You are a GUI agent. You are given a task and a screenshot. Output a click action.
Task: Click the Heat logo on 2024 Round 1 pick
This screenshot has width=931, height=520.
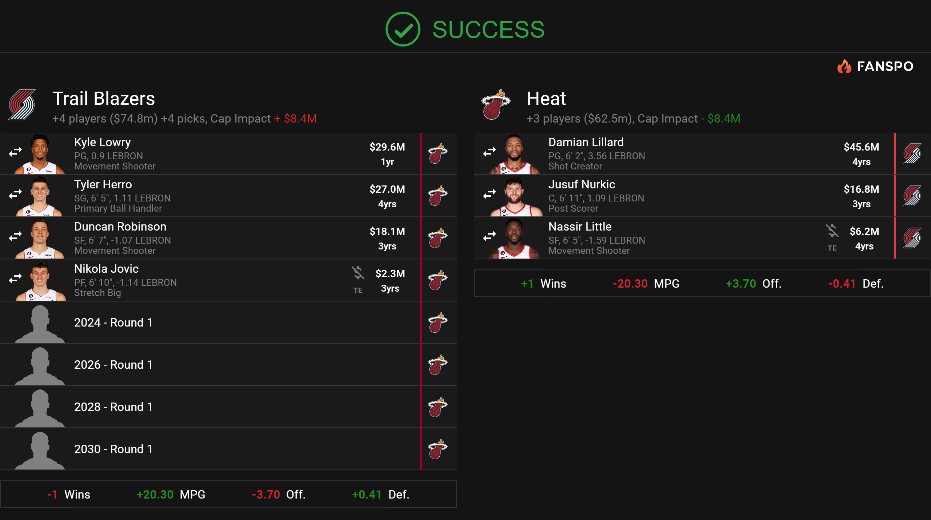pyautogui.click(x=437, y=323)
